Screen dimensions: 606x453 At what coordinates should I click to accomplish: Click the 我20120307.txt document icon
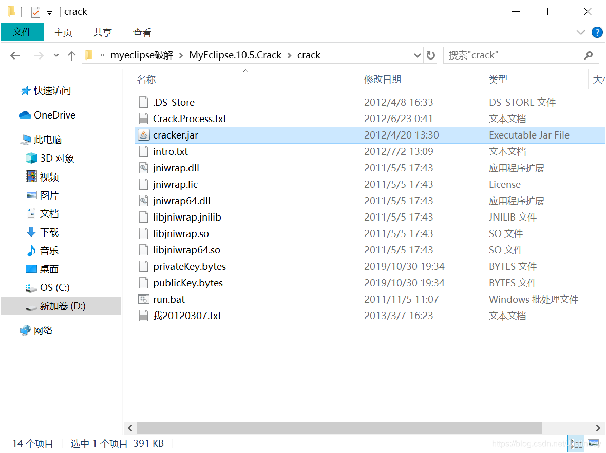pyautogui.click(x=143, y=316)
